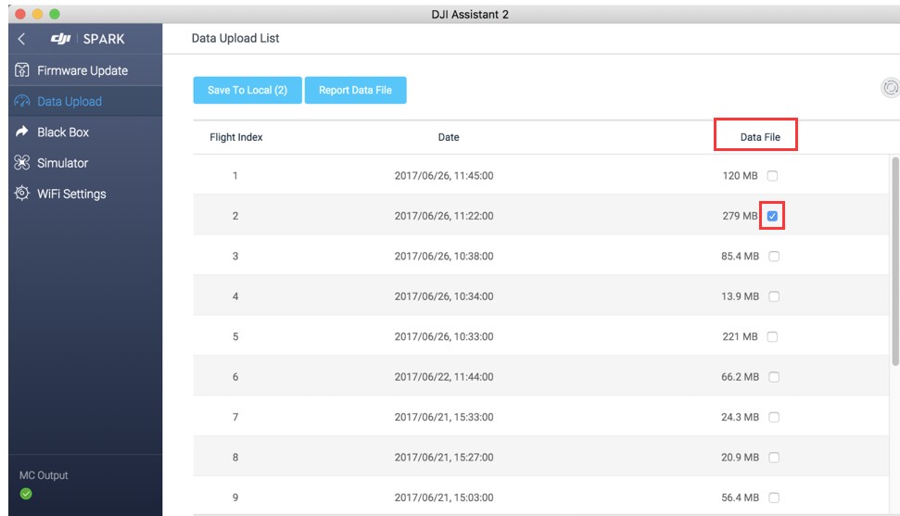The width and height of the screenshot is (900, 516).
Task: Check the 85.4 MB file checkbox
Action: click(774, 256)
